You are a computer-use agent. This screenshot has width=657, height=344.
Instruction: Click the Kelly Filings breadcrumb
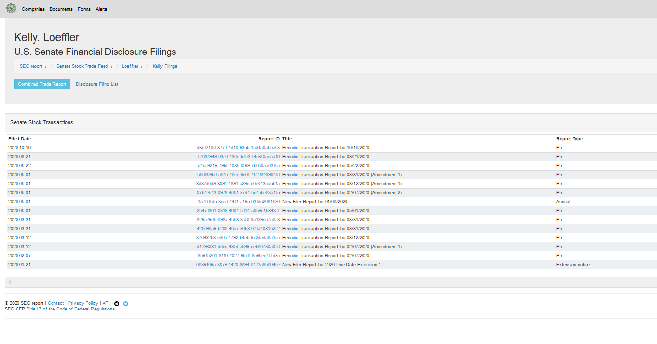(165, 66)
